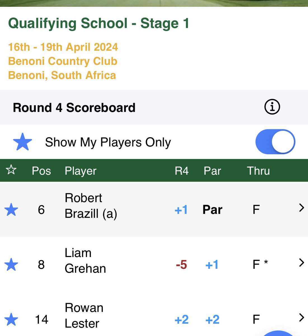
Task: Select Liam Grehan player name
Action: pyautogui.click(x=85, y=261)
